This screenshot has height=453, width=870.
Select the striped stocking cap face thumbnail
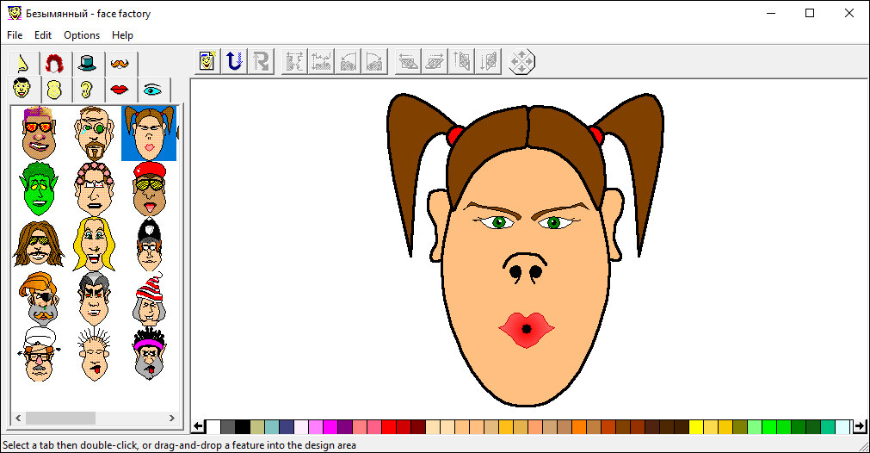click(149, 299)
